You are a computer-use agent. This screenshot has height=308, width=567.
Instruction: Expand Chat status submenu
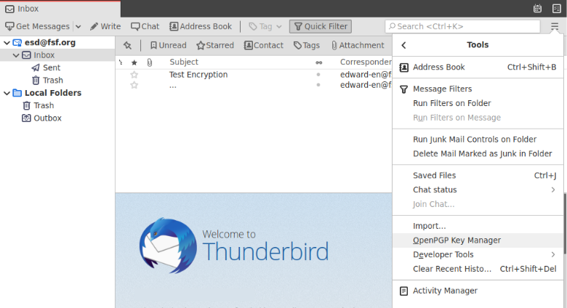[x=478, y=190]
